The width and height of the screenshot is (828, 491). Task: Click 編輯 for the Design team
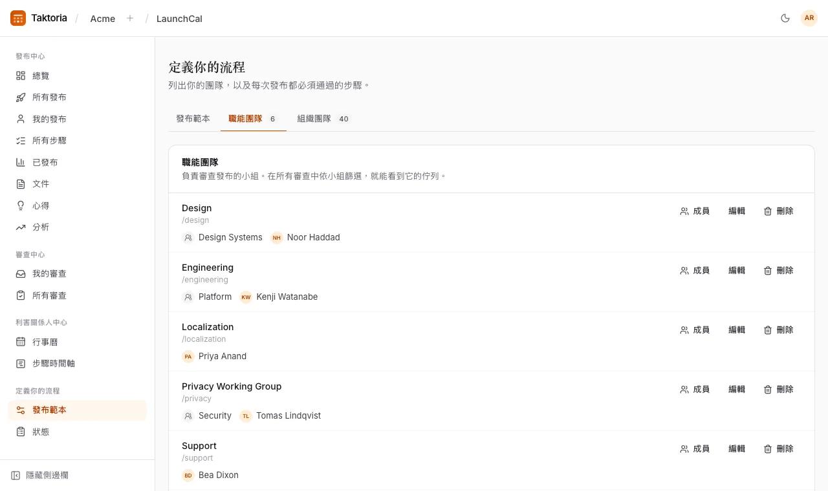[737, 211]
